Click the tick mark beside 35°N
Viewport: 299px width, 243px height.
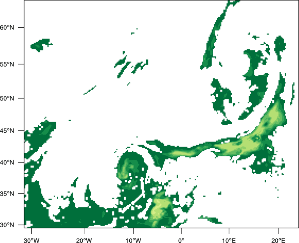(x=21, y=194)
